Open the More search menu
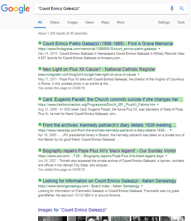Image resolution: width=191 pixels, height=221 pixels. (x=121, y=22)
